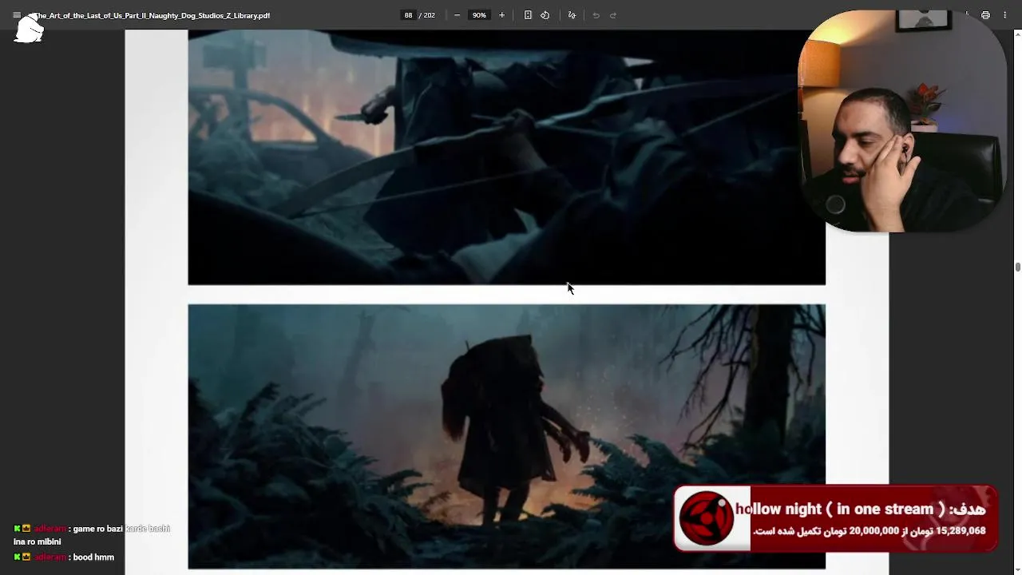This screenshot has width=1022, height=575.
Task: Click the total page count '202'
Action: pyautogui.click(x=429, y=15)
